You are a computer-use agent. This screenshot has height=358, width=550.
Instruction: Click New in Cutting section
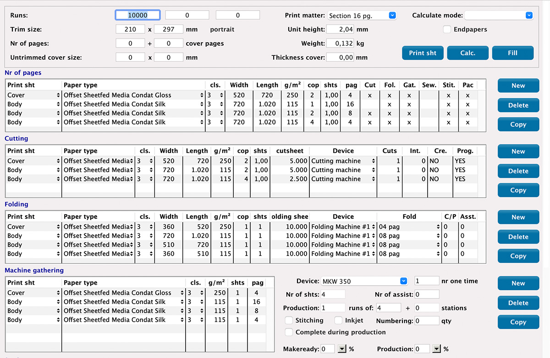(518, 152)
